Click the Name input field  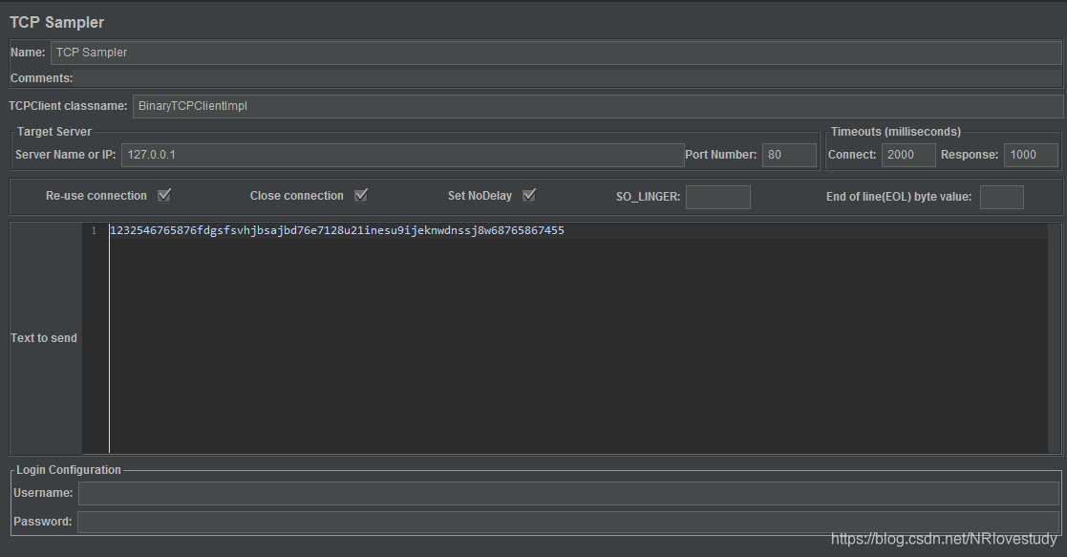tap(556, 53)
